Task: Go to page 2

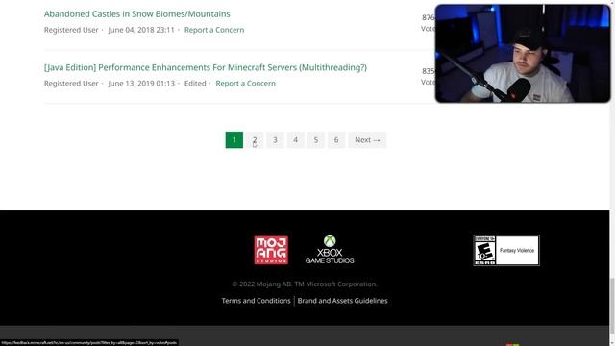Action: [255, 140]
